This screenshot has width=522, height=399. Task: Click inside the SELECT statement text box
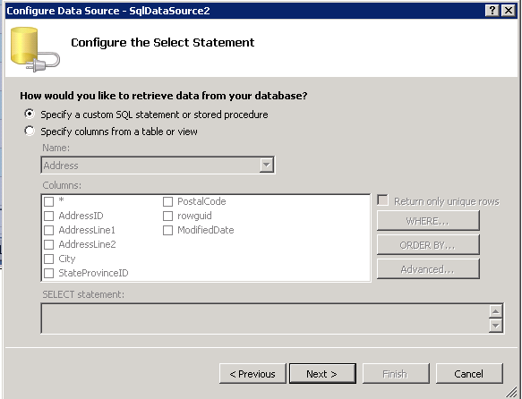(265, 318)
